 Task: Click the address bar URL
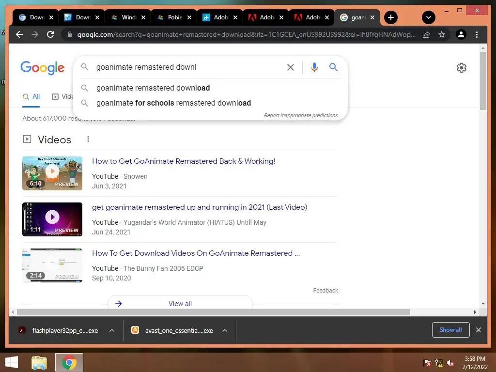point(246,34)
